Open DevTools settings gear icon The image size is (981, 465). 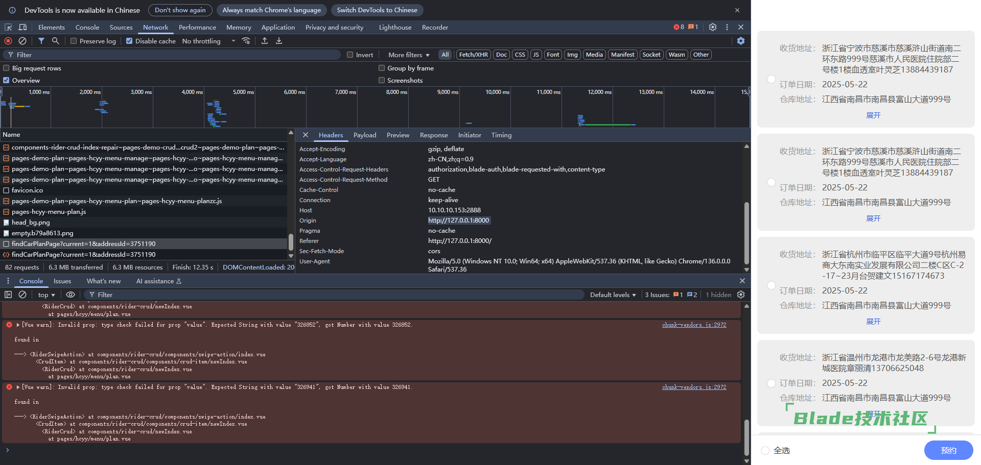[x=713, y=27]
